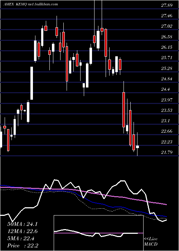Select the 25.71 price axis label
179x251 pixels.
pyautogui.click(x=167, y=58)
